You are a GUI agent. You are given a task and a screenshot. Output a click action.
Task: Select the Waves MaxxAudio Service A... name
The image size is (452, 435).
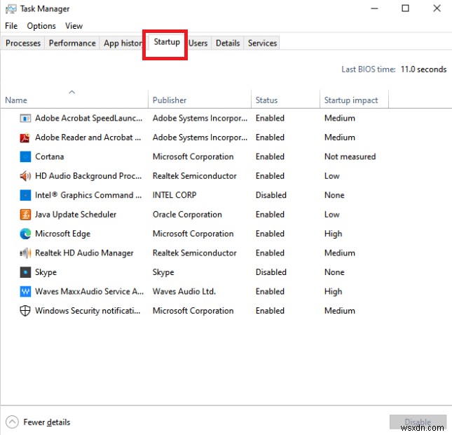tap(89, 292)
